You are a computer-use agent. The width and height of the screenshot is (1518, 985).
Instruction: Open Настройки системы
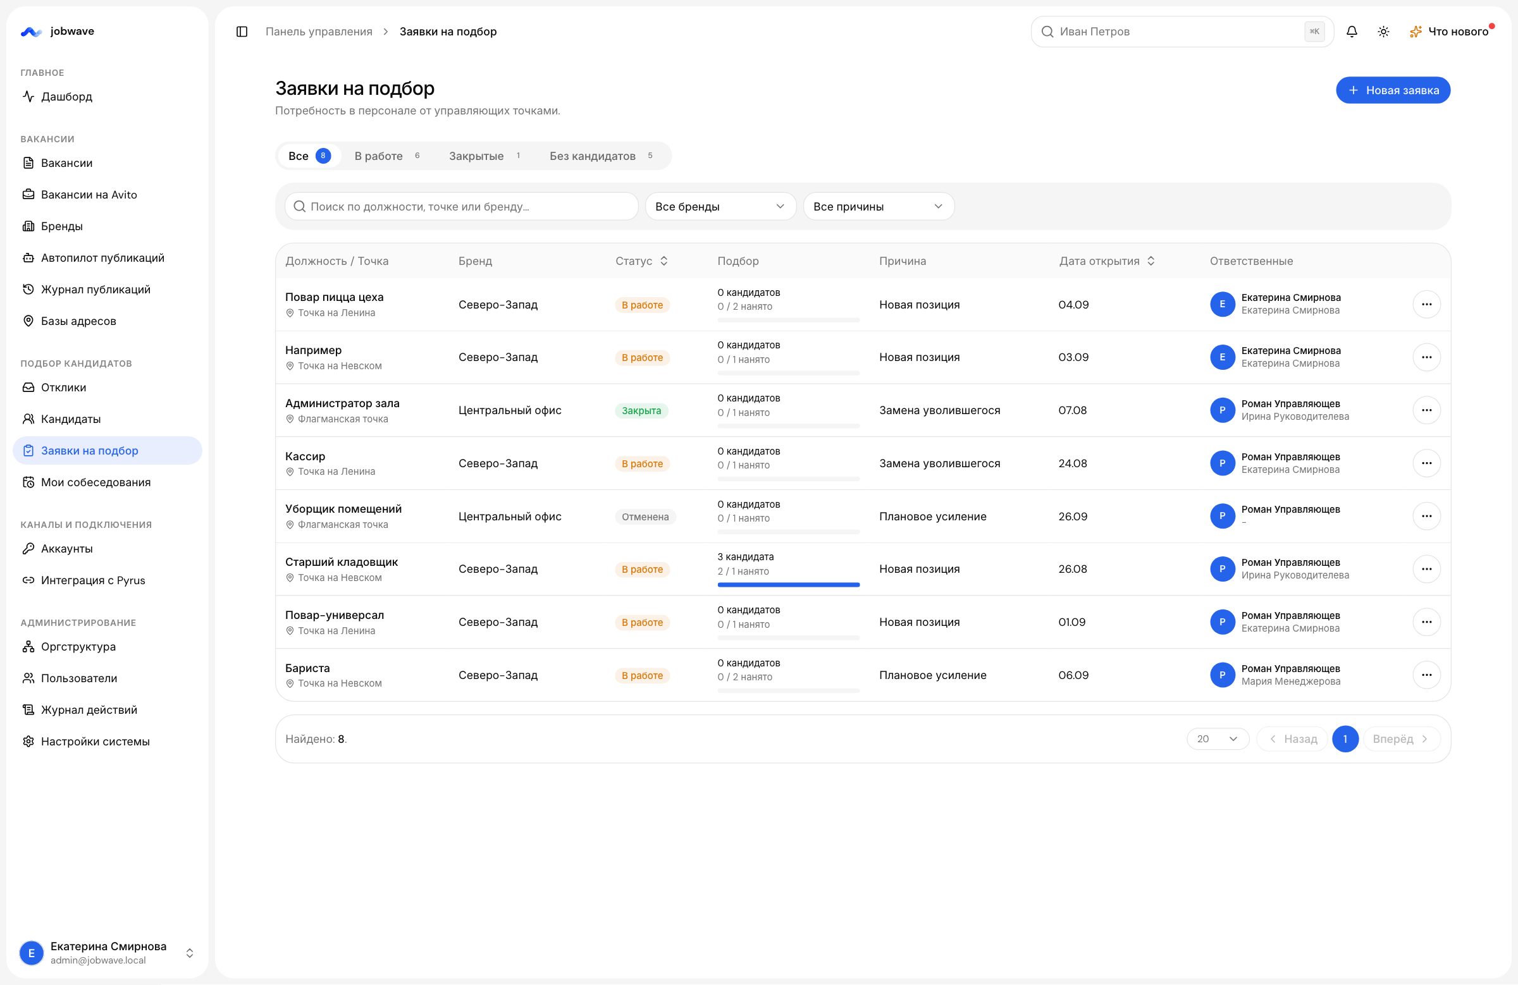[x=107, y=742]
